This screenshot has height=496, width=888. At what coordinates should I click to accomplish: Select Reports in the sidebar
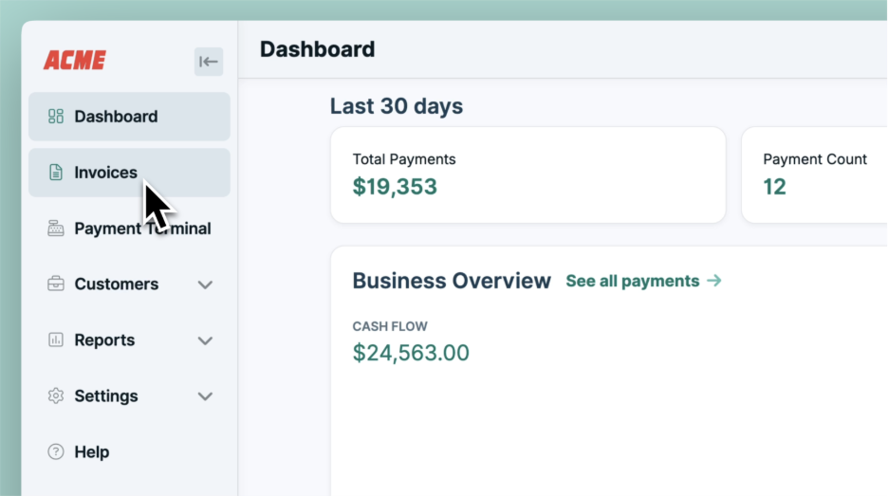(x=129, y=340)
